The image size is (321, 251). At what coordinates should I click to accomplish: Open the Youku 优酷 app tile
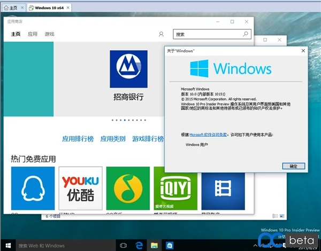point(80,188)
